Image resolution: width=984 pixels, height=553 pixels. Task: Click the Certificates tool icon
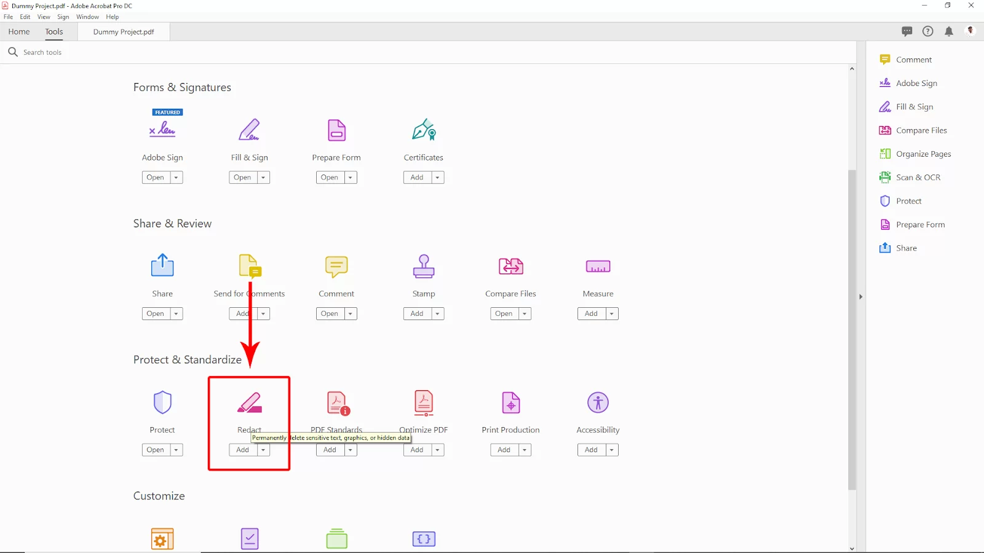(424, 130)
